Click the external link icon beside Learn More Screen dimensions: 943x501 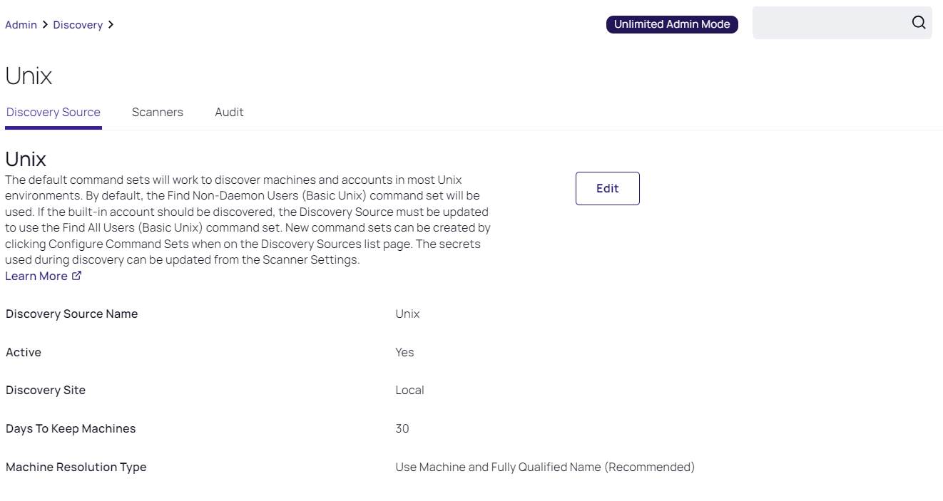coord(77,276)
